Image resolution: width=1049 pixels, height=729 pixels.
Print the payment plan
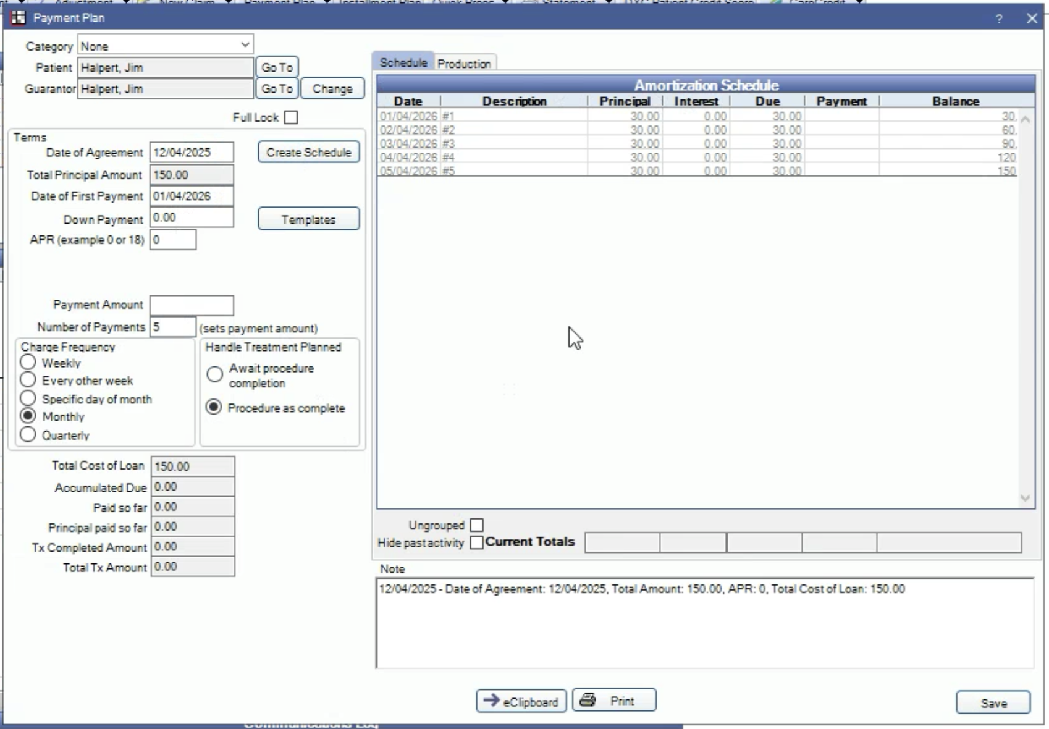coord(613,701)
